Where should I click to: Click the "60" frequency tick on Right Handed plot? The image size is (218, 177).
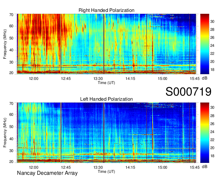[11, 26]
